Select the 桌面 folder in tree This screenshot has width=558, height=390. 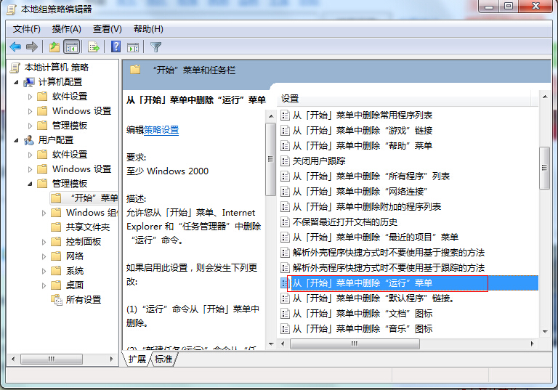[75, 285]
